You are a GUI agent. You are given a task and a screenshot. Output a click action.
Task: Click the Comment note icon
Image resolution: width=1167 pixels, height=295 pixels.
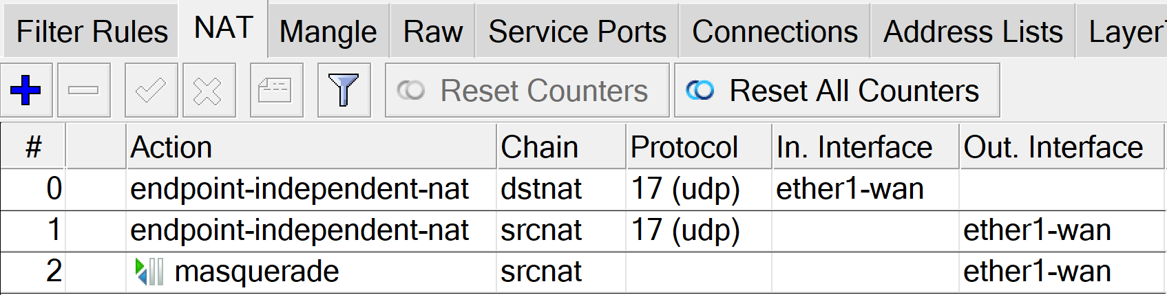[x=275, y=90]
